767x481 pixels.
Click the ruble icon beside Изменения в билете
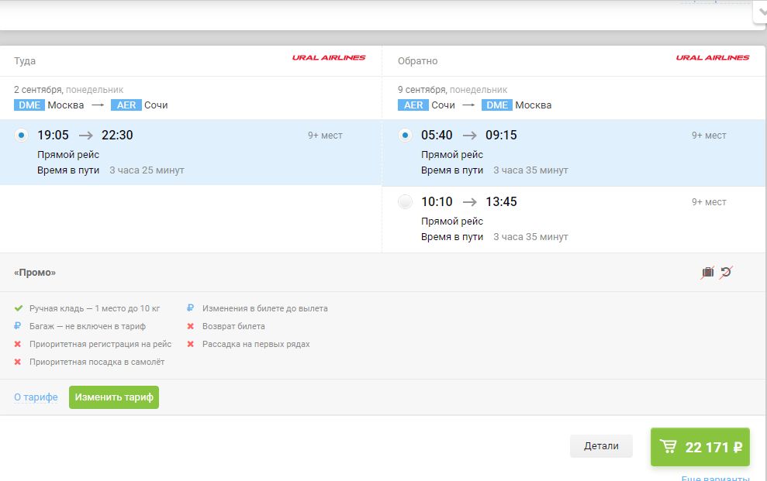[x=191, y=308]
